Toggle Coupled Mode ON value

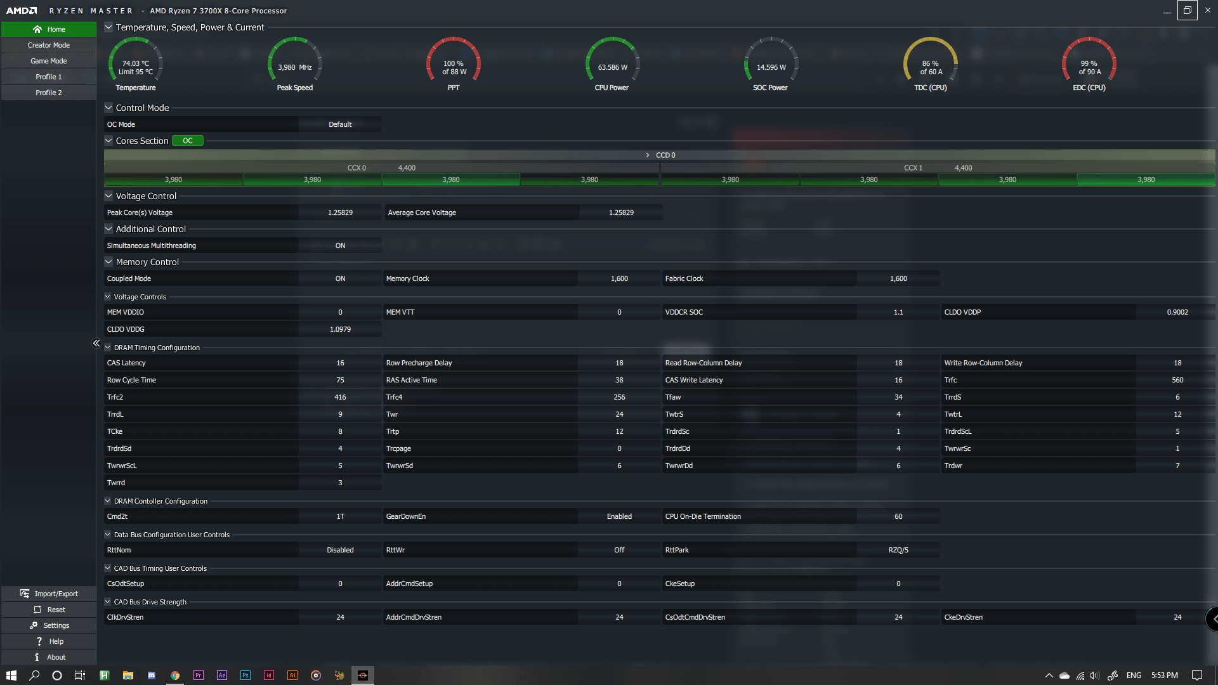[340, 278]
